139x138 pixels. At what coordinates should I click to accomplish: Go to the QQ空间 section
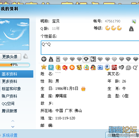click(8, 103)
